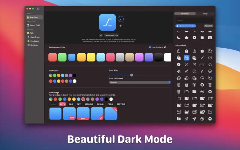Pick the shopping bag symbol
Viewport: 240px width, 150px height.
[202, 37]
